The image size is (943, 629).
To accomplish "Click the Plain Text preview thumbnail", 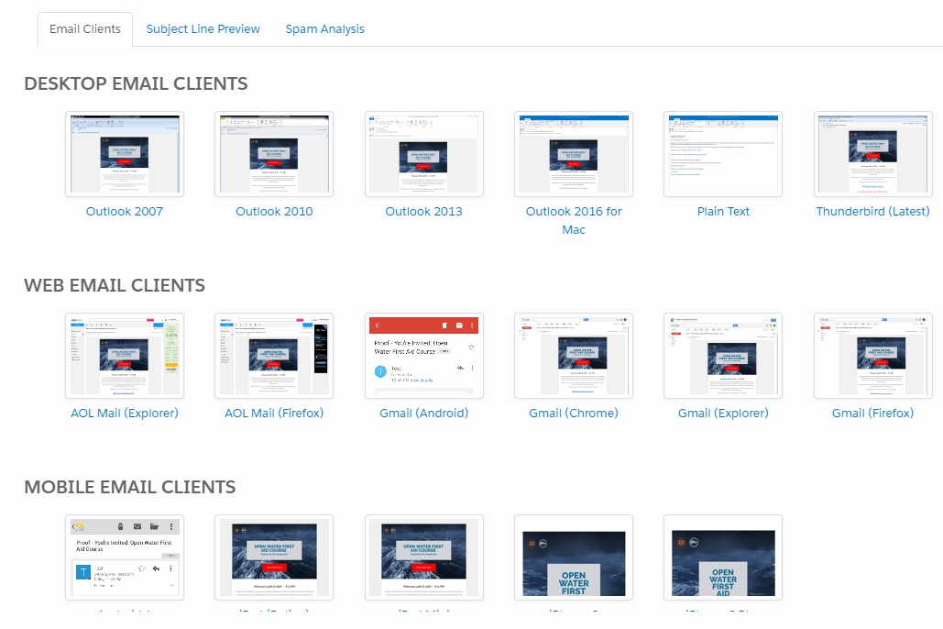I will (723, 154).
